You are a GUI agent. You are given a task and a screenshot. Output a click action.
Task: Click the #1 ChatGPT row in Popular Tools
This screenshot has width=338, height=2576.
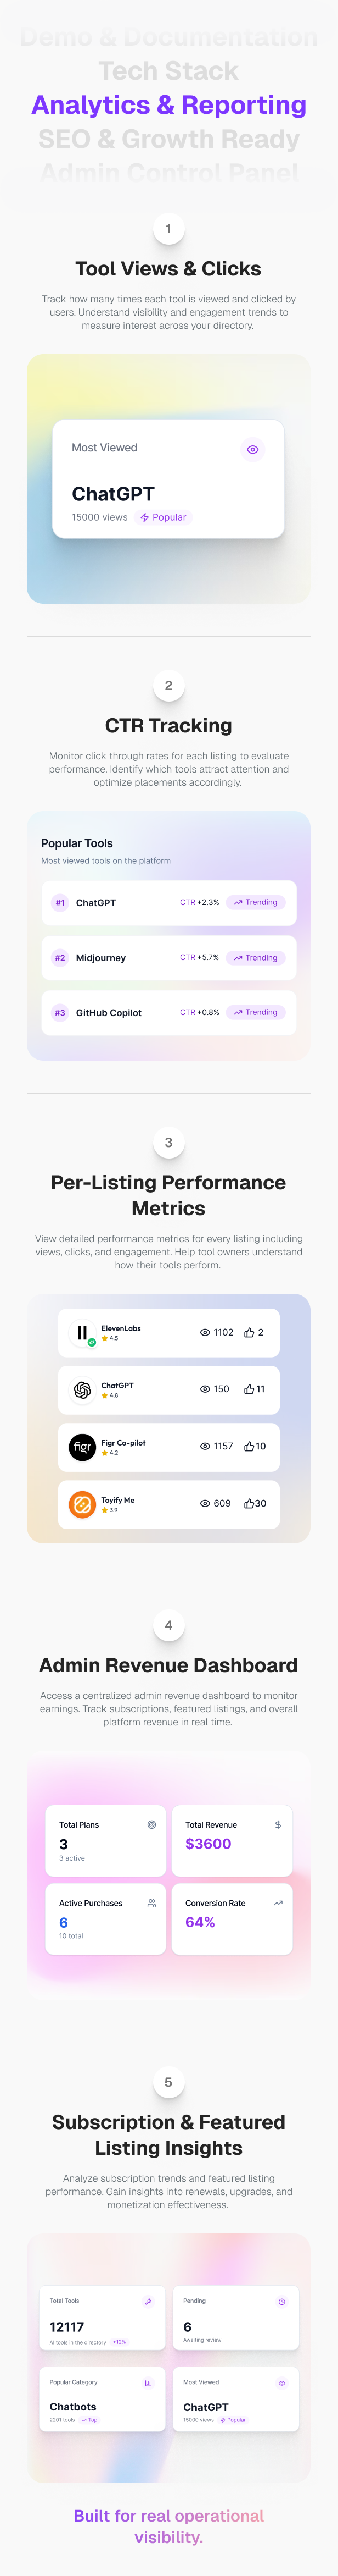tap(168, 903)
